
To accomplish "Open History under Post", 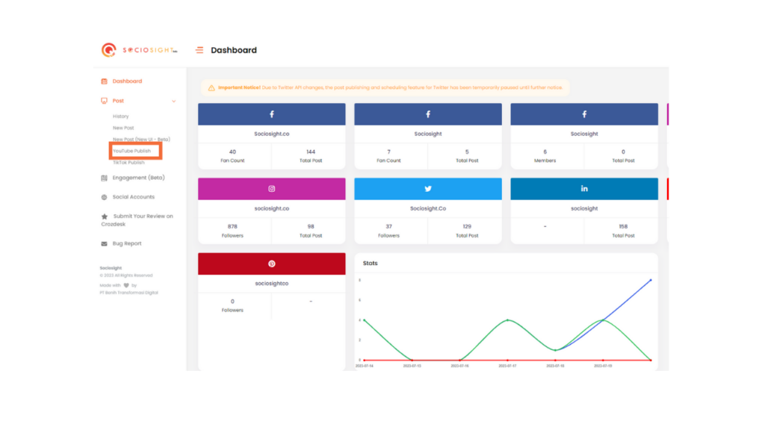I will click(x=120, y=116).
